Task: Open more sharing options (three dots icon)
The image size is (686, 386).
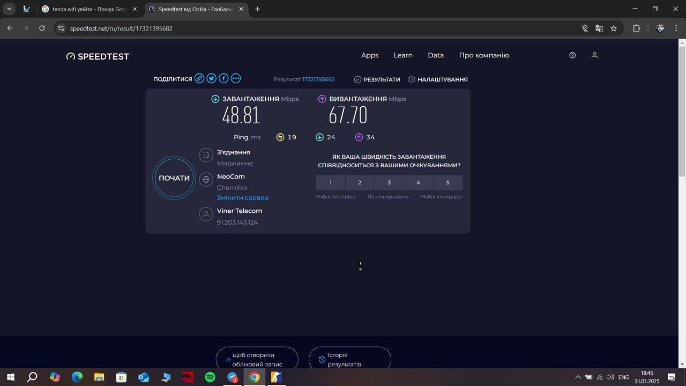Action: pyautogui.click(x=236, y=79)
